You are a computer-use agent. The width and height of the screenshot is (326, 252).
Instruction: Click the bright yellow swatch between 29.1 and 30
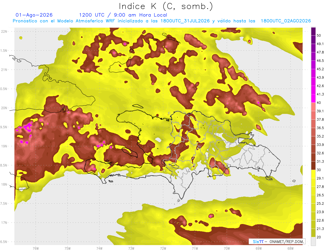313,174
